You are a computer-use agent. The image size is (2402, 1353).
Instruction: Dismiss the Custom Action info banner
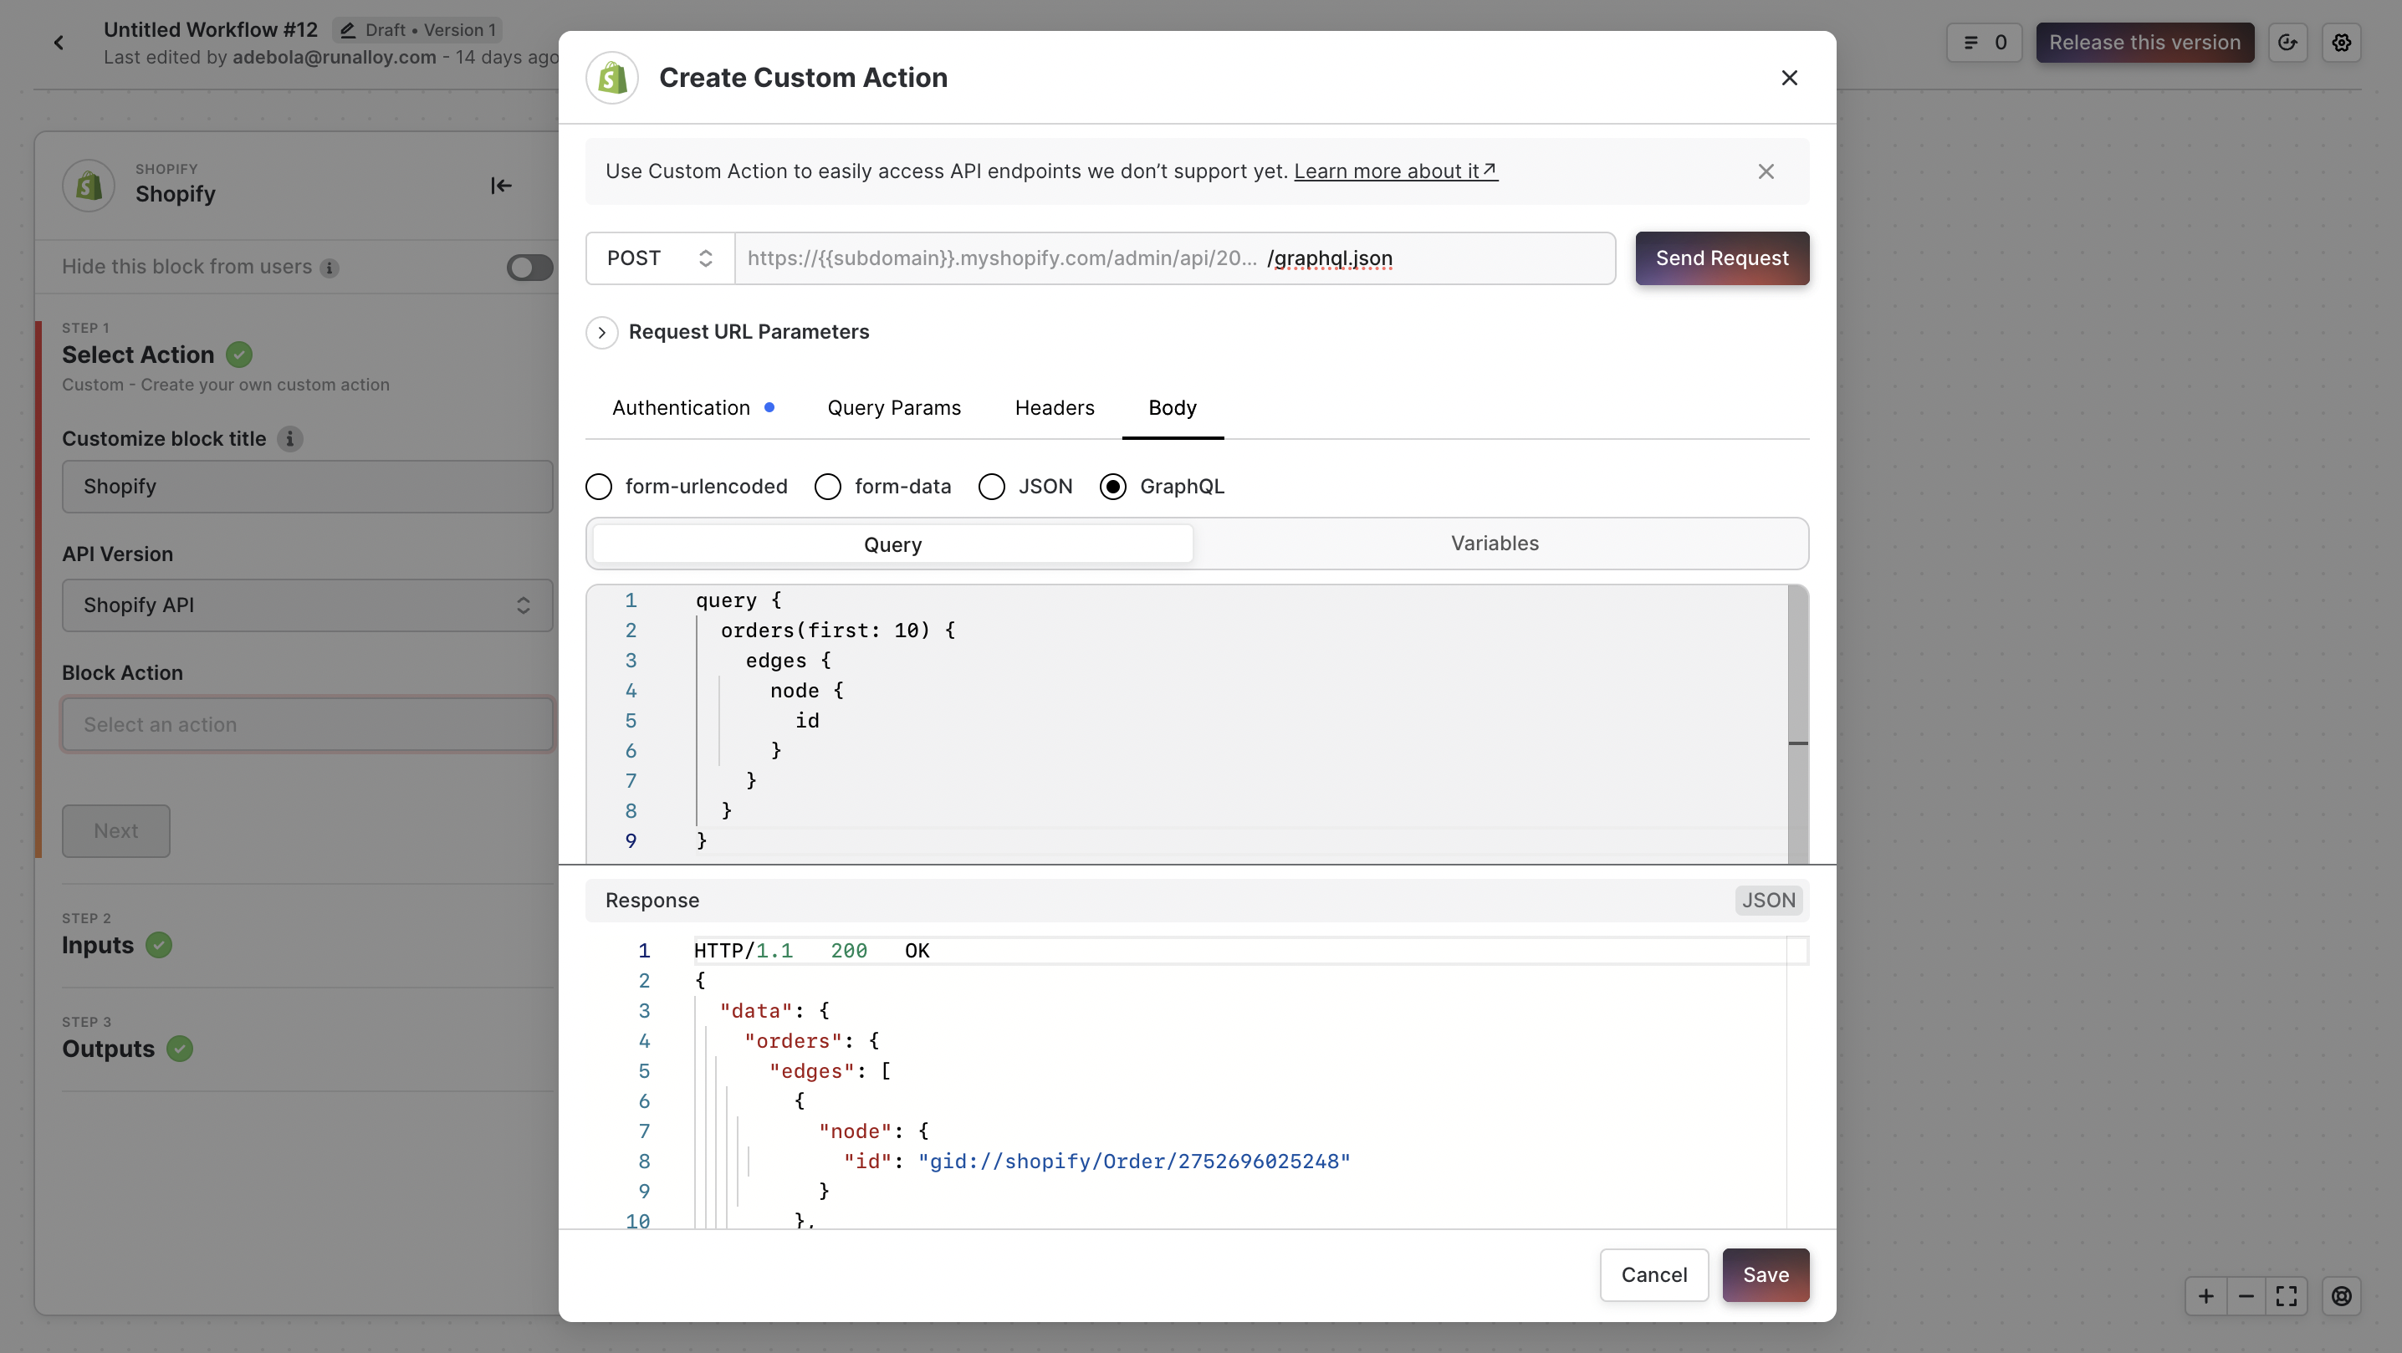click(x=1766, y=171)
